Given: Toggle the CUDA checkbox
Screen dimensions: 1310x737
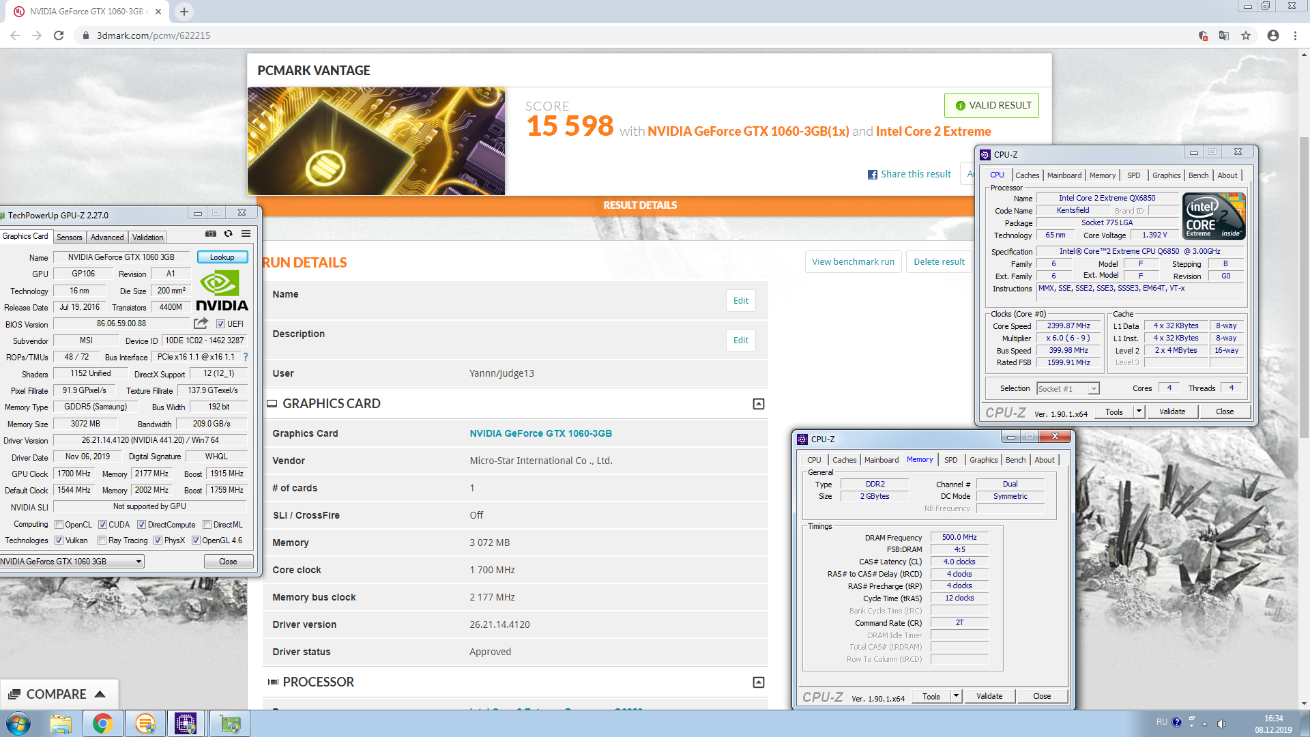Looking at the screenshot, I should pos(102,525).
